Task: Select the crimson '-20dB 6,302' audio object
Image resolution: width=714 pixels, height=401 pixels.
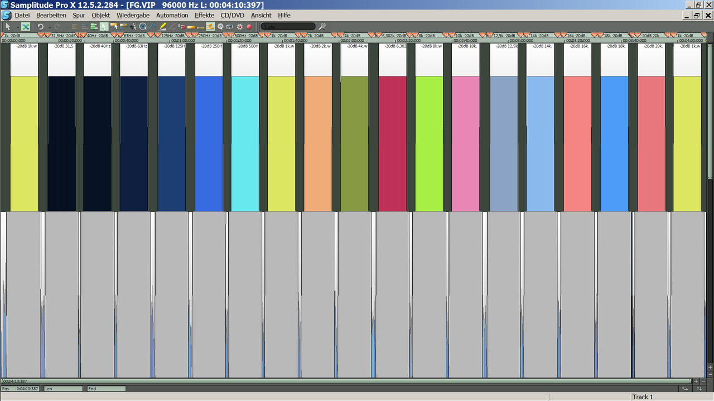Action: (x=393, y=127)
